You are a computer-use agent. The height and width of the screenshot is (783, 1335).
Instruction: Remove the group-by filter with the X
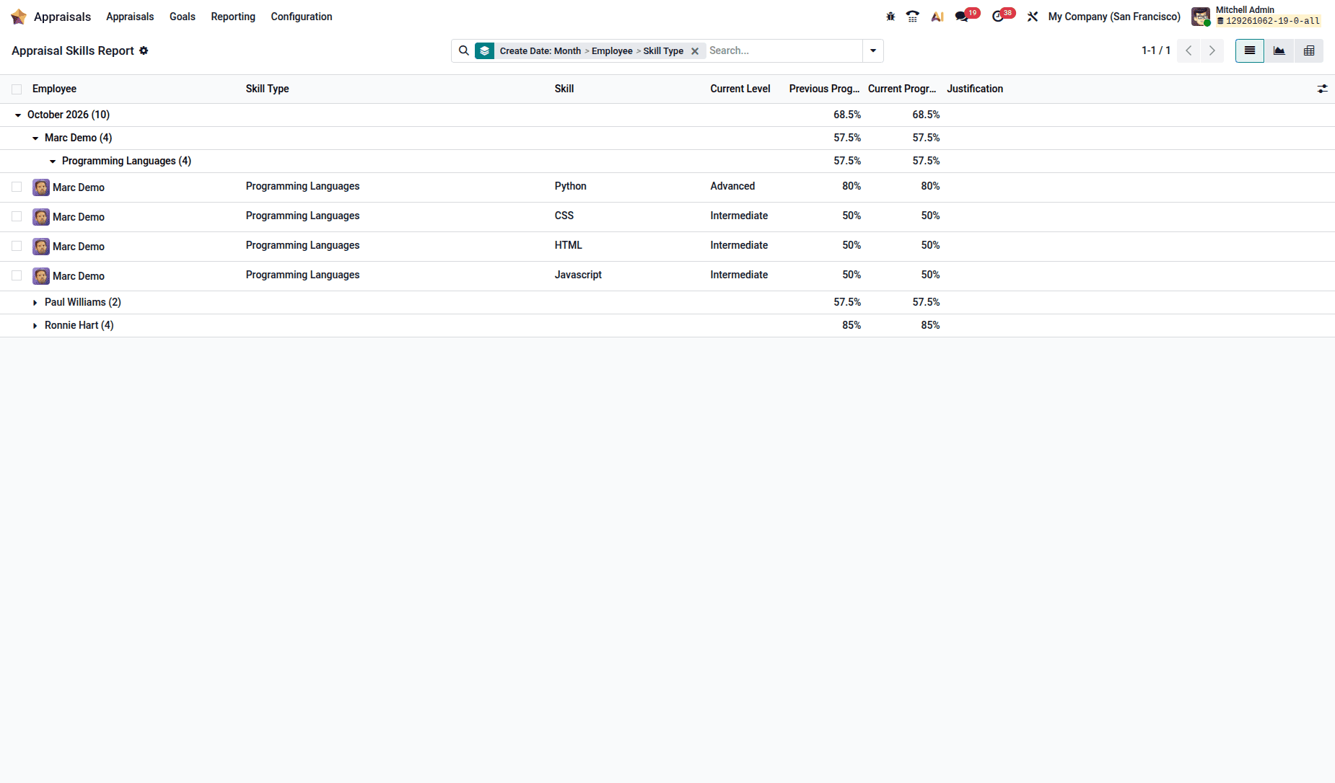coord(695,51)
